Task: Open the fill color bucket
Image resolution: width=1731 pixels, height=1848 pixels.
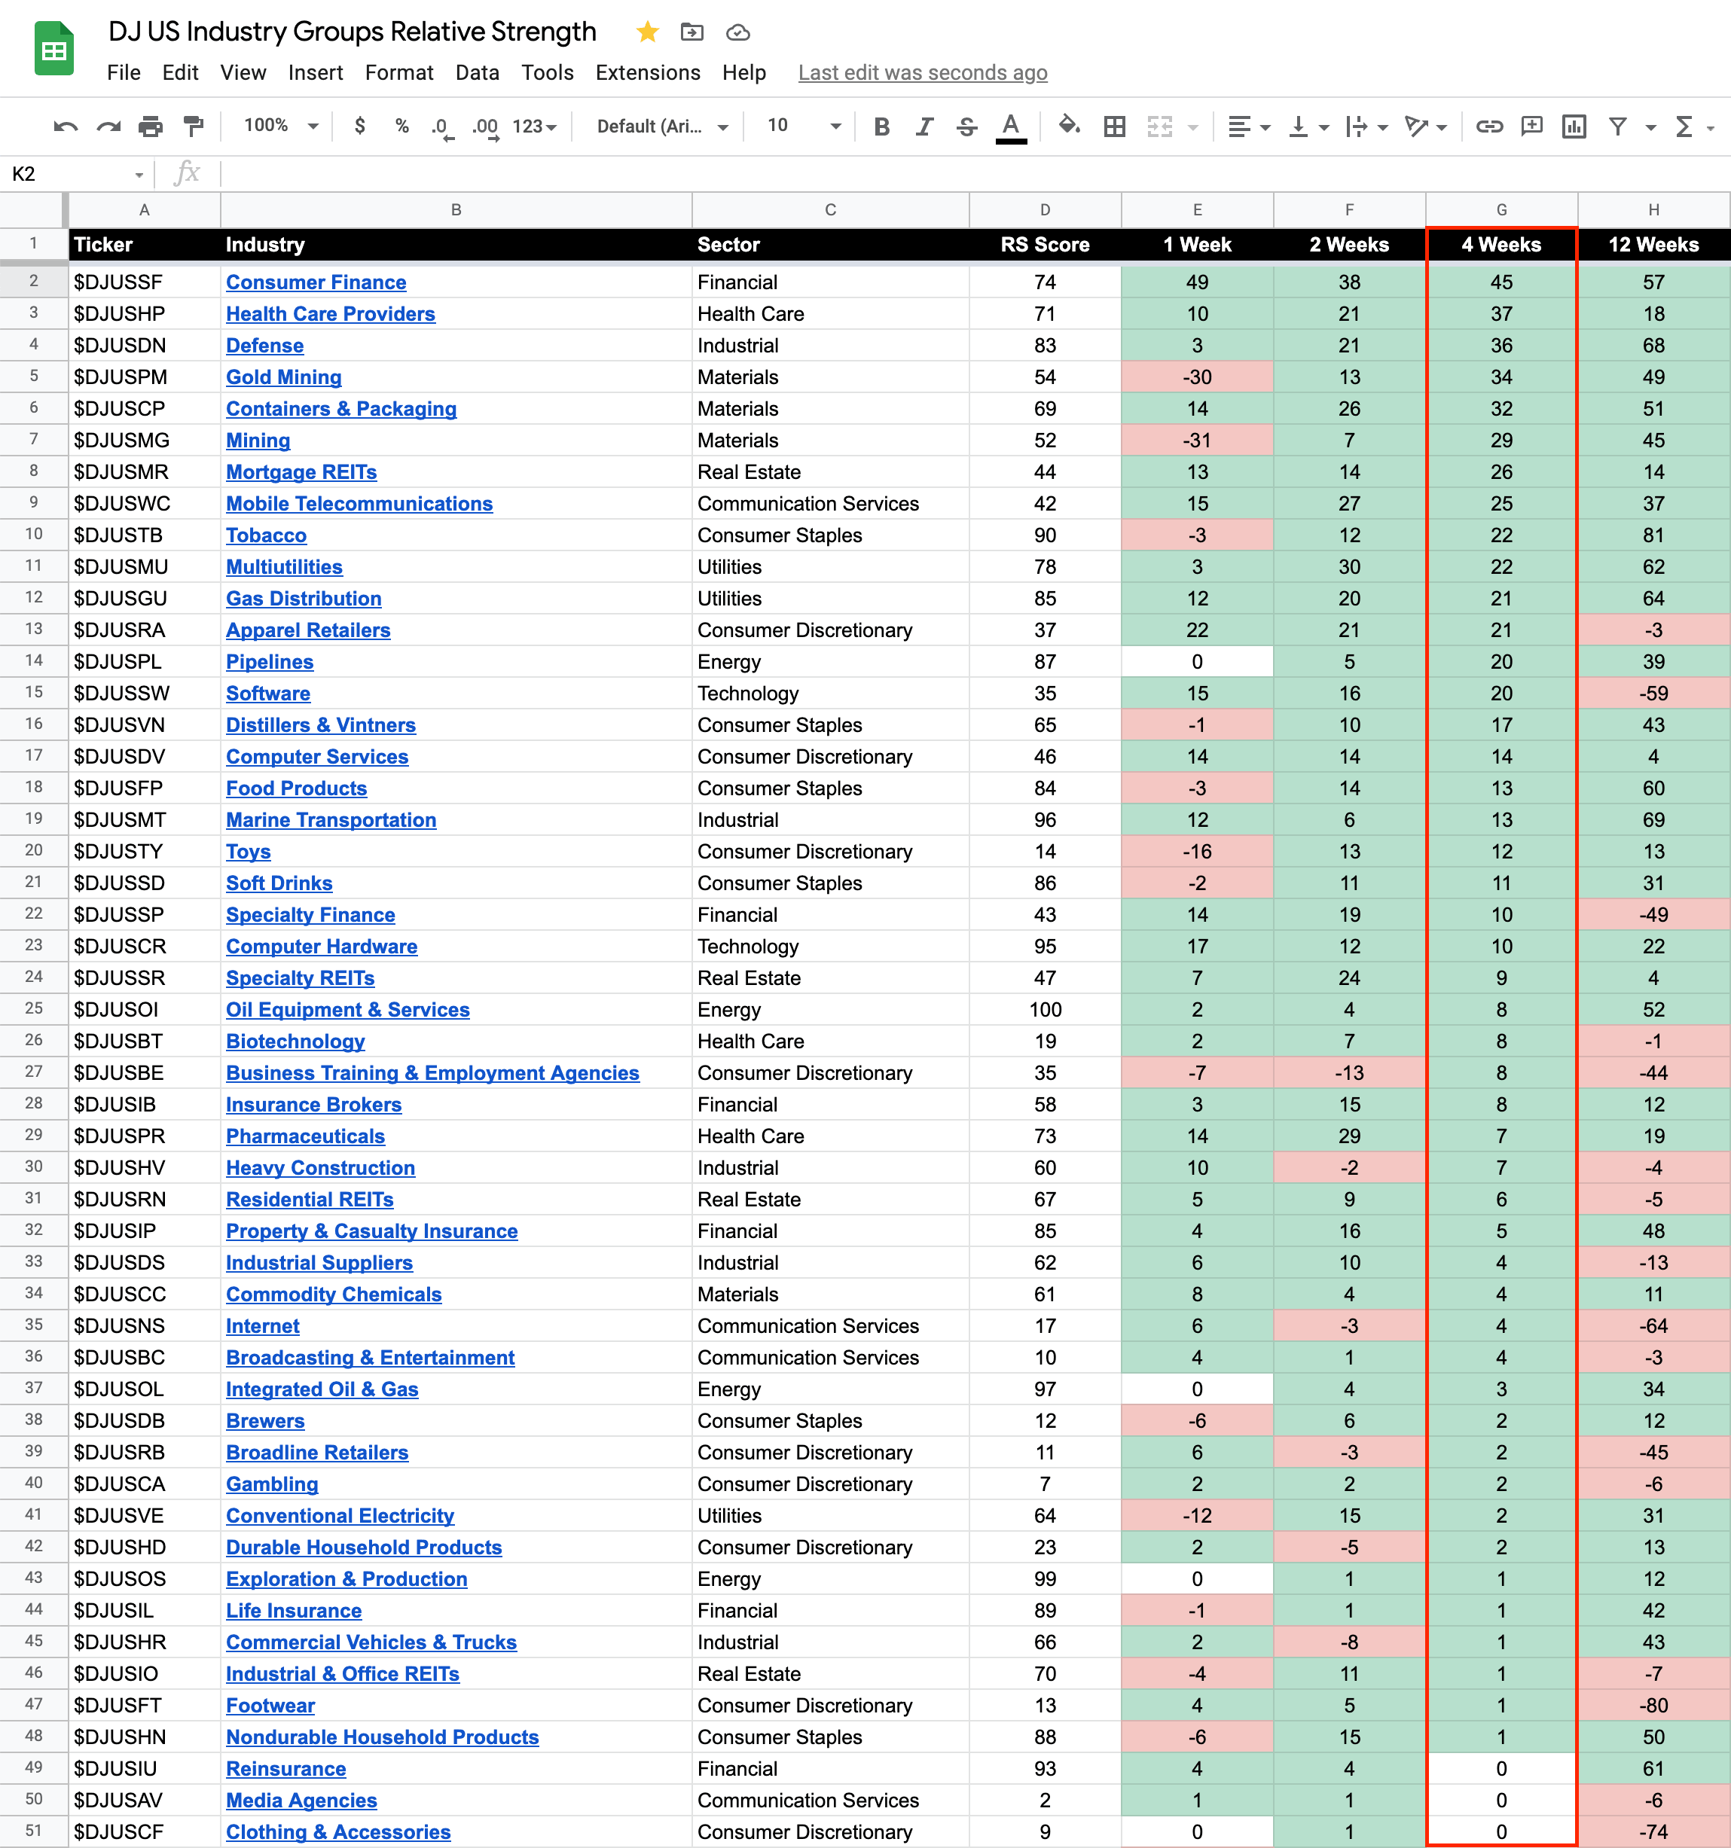Action: pos(1068,126)
